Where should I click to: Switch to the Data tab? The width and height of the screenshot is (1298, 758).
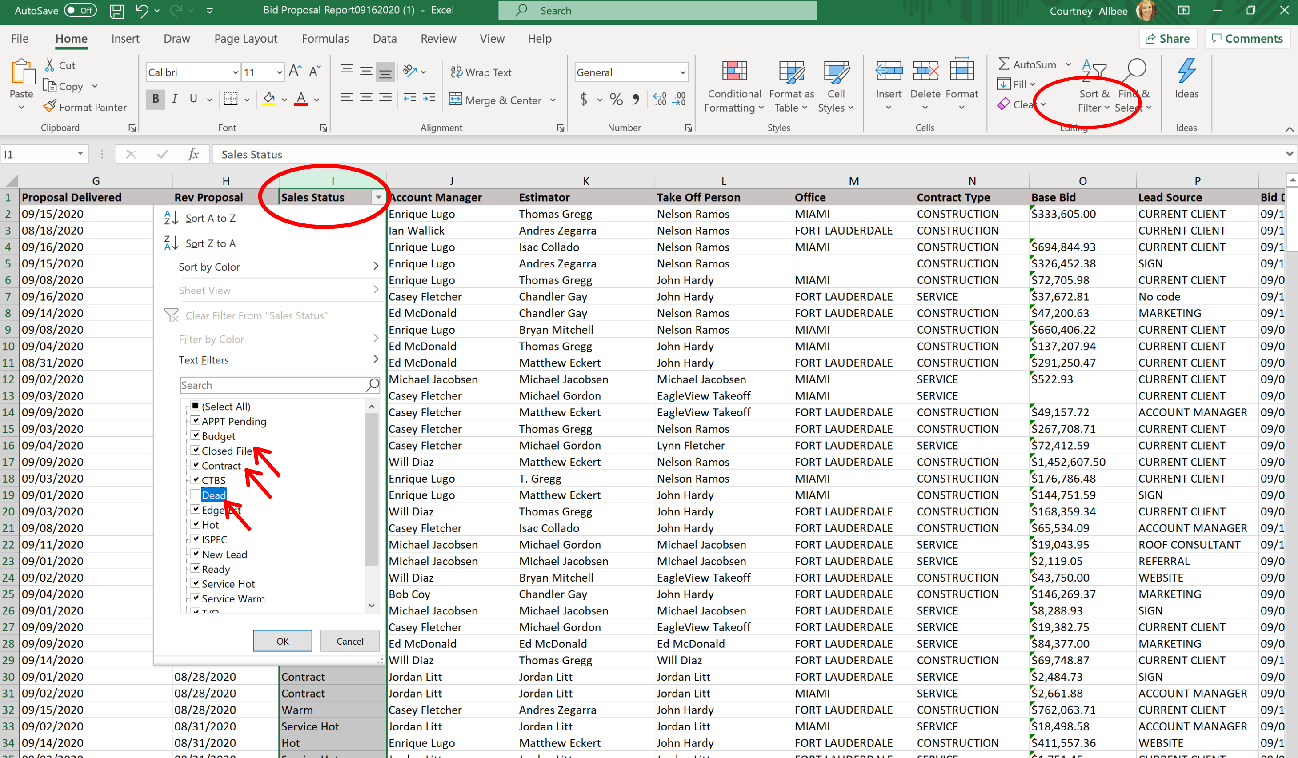click(384, 39)
